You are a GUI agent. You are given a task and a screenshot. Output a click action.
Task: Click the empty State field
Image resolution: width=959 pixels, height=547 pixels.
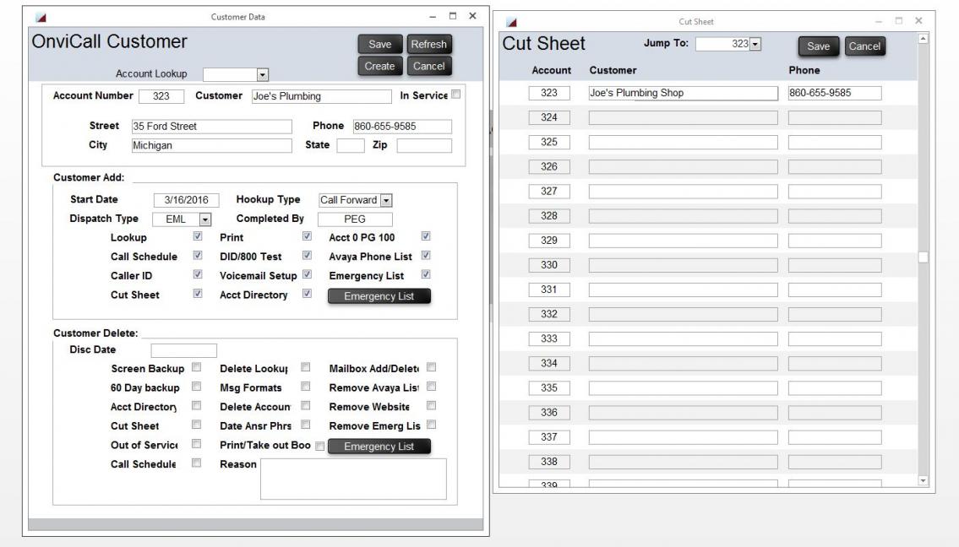coord(351,145)
